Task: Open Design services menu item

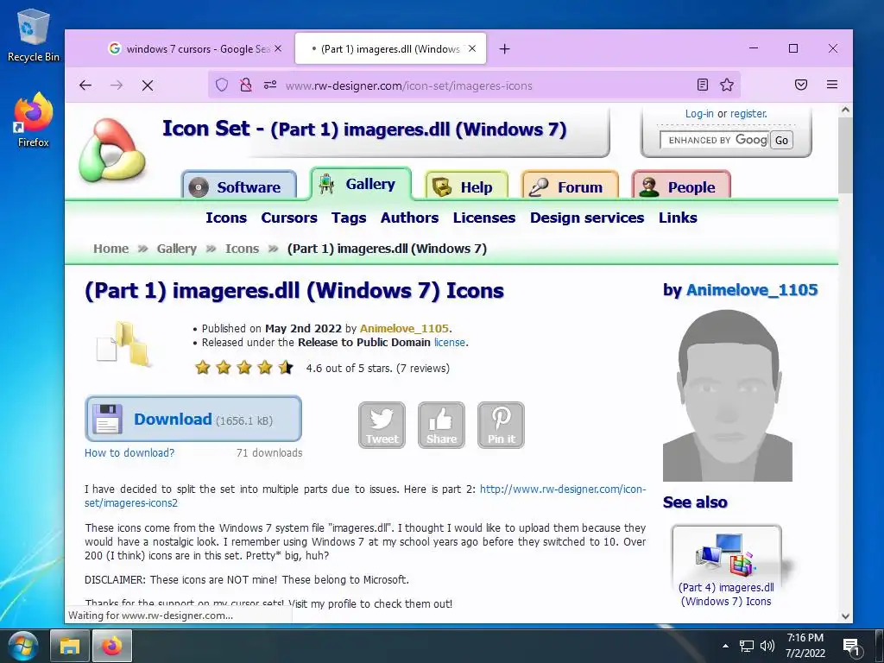Action: coord(587,218)
